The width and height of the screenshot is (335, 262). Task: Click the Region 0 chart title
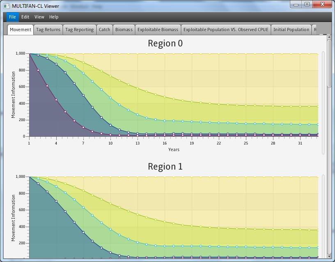165,44
